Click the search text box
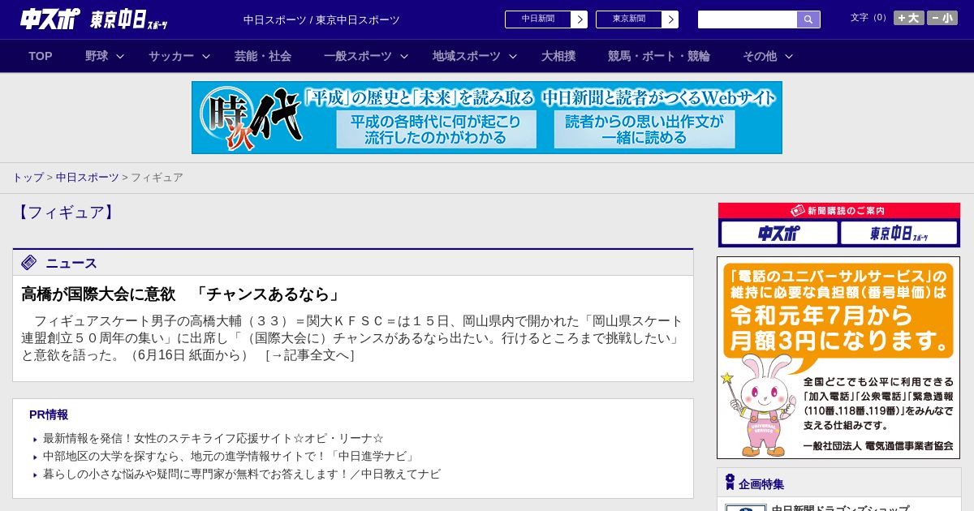The height and width of the screenshot is (511, 974). pyautogui.click(x=748, y=19)
